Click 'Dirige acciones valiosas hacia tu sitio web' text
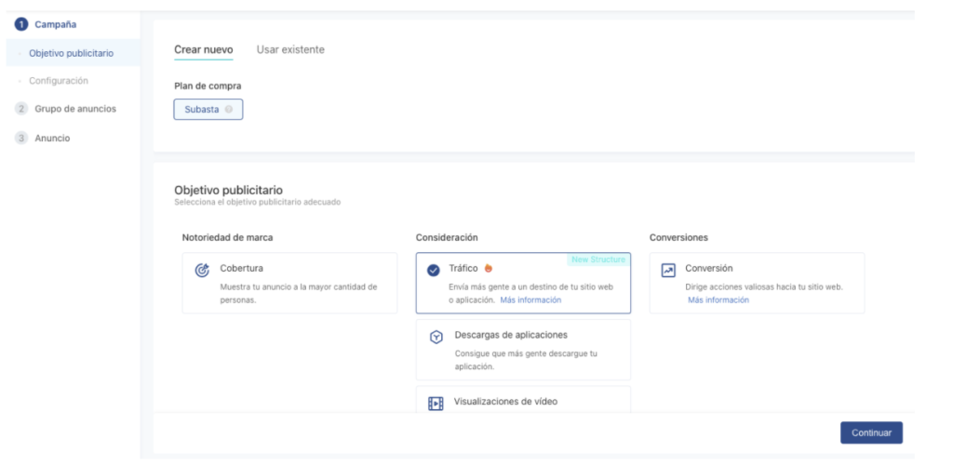 (x=764, y=287)
